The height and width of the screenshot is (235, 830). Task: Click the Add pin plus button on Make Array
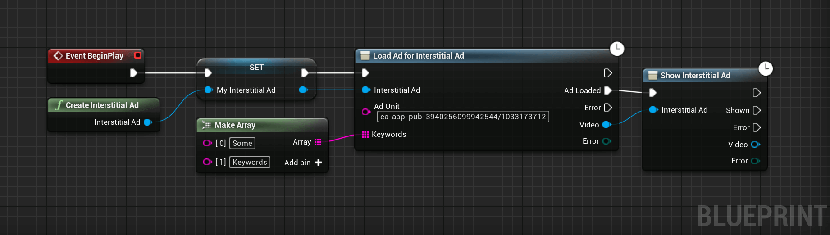tap(319, 163)
